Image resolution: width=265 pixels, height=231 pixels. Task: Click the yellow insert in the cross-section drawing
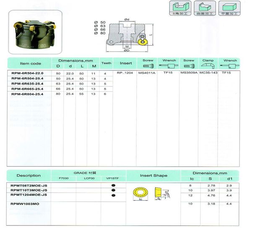[142, 42]
